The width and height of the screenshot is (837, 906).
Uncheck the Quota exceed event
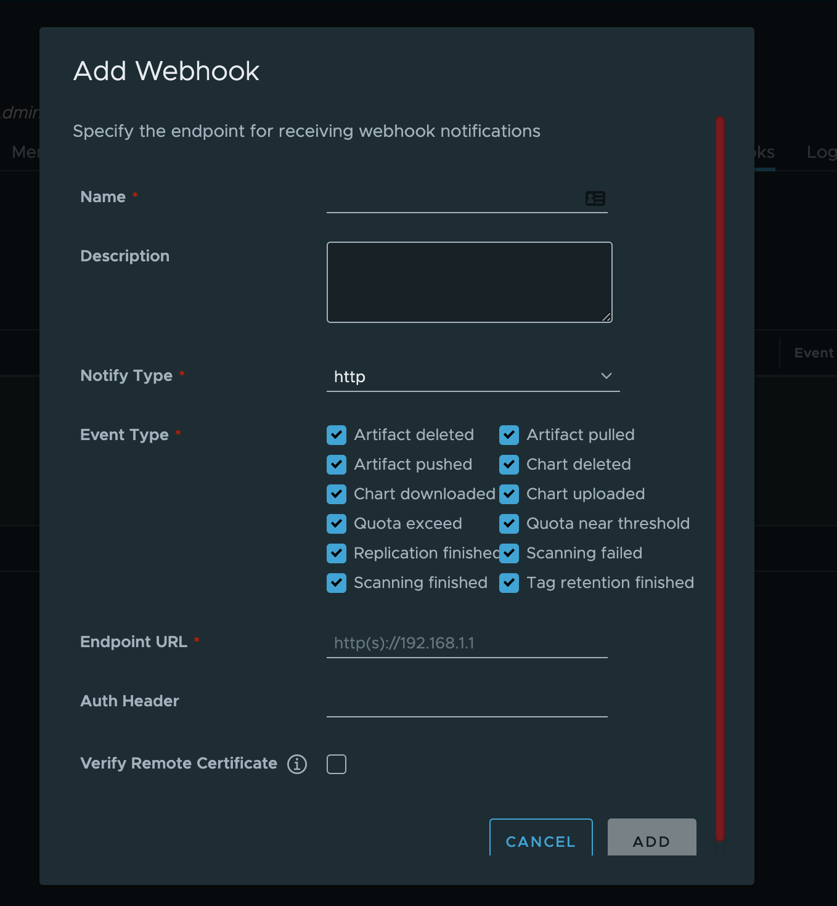point(337,524)
